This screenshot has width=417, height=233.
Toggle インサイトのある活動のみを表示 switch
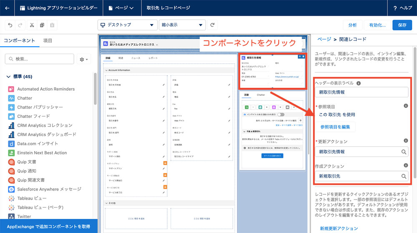(x=281, y=114)
